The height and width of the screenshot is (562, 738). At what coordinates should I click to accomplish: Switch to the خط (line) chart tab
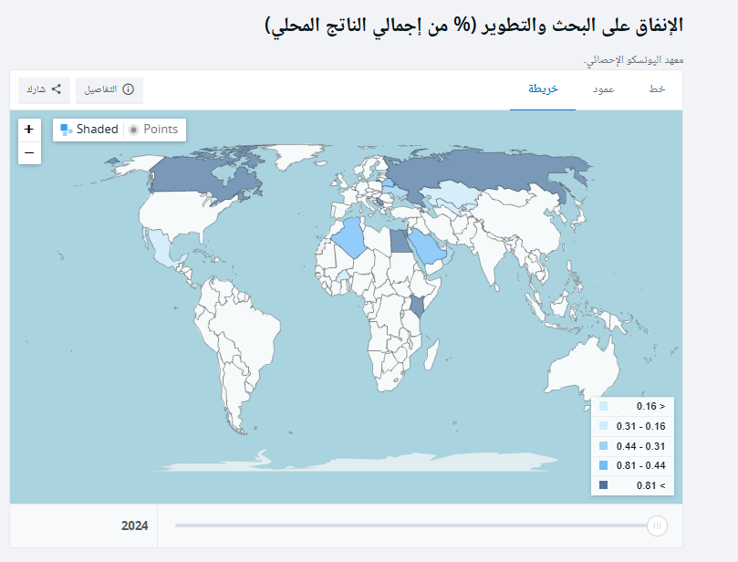point(657,89)
